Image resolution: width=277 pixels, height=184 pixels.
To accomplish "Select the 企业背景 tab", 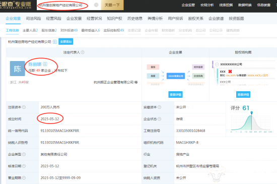I will click(x=13, y=18).
